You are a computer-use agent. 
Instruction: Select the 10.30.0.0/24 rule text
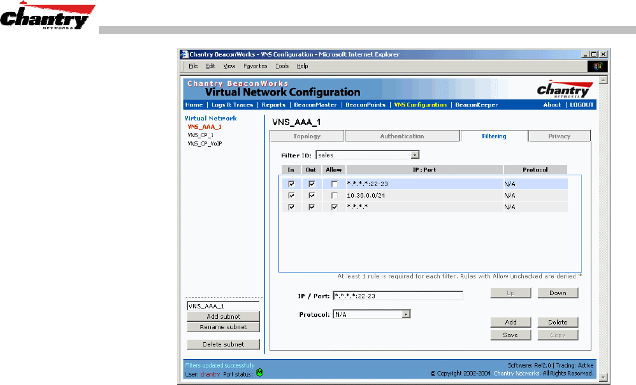(x=366, y=196)
